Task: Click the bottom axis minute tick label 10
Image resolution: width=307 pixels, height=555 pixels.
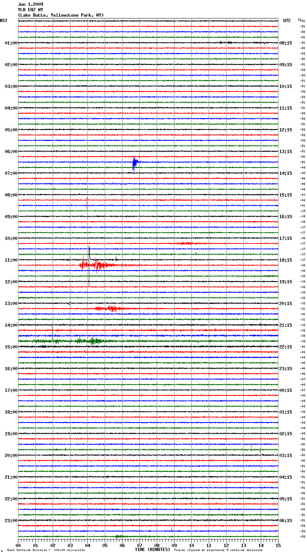Action: coord(191,545)
